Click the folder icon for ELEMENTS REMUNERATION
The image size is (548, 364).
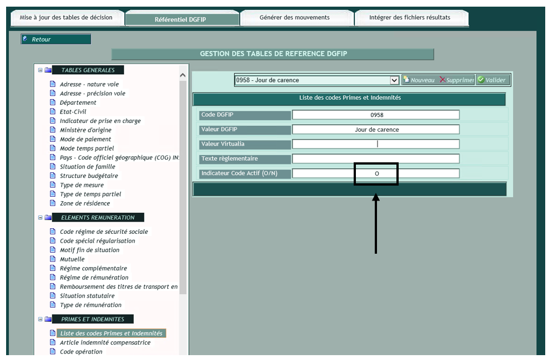(48, 218)
